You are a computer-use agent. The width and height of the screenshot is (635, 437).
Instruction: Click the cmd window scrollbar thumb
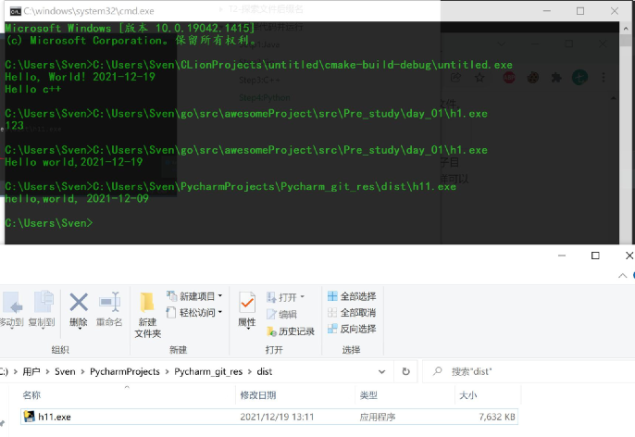tap(626, 41)
